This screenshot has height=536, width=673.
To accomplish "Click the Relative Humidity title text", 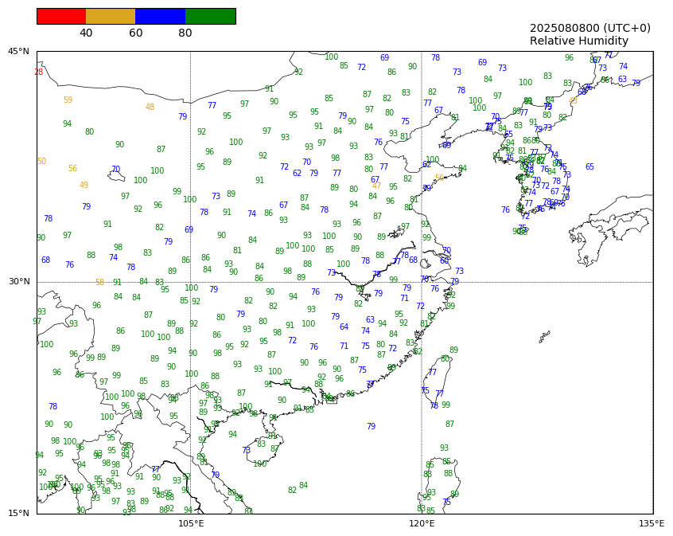I will click(579, 41).
